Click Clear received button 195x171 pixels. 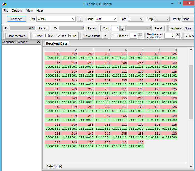pyautogui.click(x=16, y=36)
